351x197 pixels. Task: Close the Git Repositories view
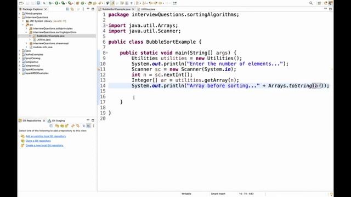pos(44,120)
